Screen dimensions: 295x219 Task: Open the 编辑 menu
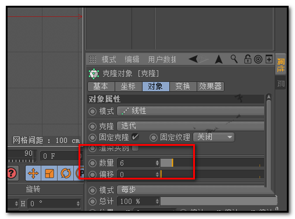(x=132, y=59)
